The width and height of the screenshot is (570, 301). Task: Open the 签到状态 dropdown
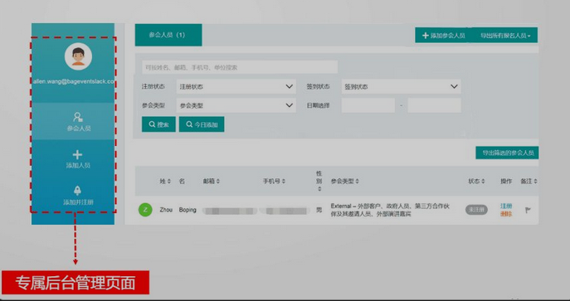402,87
